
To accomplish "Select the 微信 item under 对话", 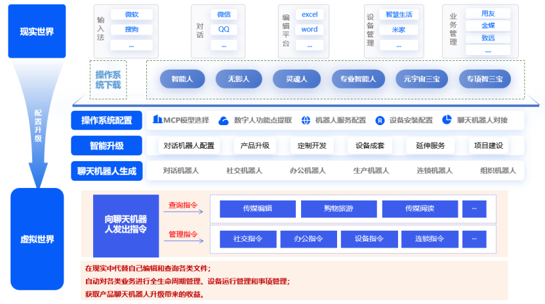I will [x=224, y=14].
